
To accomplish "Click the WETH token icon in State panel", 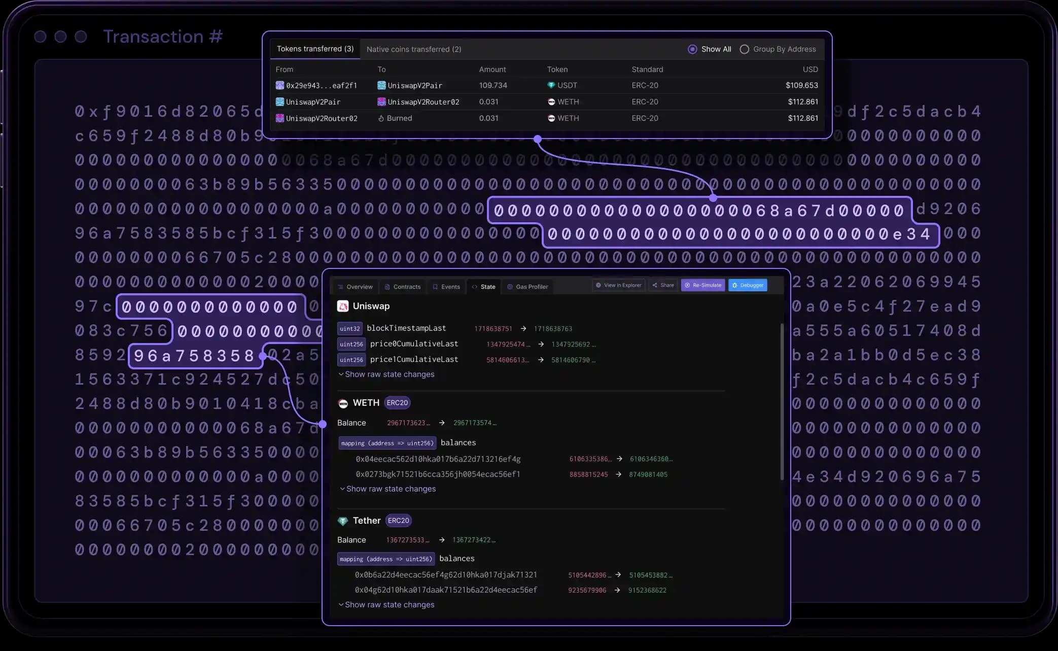I will coord(343,403).
